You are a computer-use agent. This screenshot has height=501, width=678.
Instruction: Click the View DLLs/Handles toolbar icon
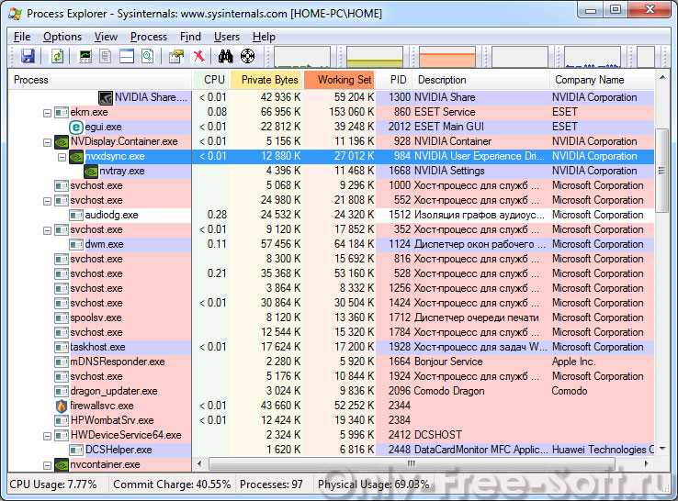[x=148, y=56]
